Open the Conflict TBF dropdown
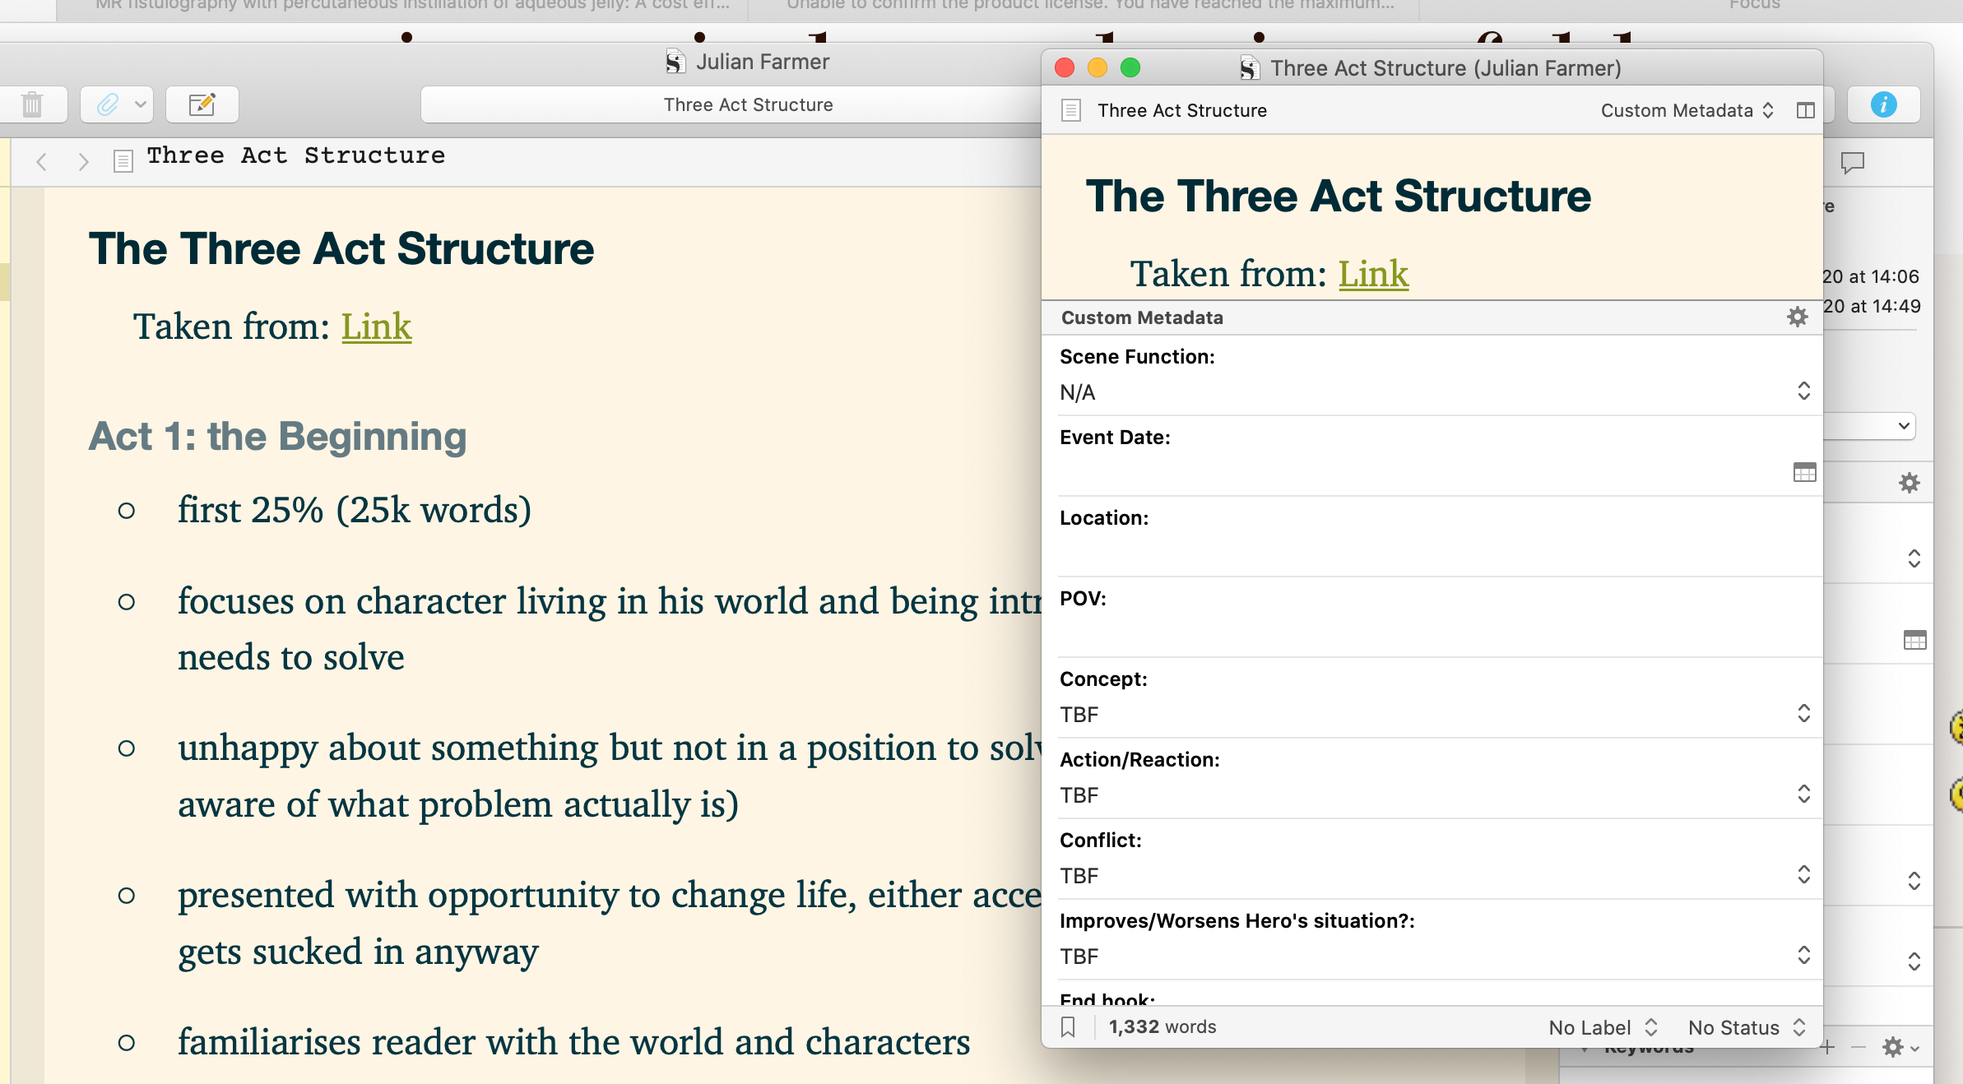The image size is (1963, 1084). [1436, 875]
